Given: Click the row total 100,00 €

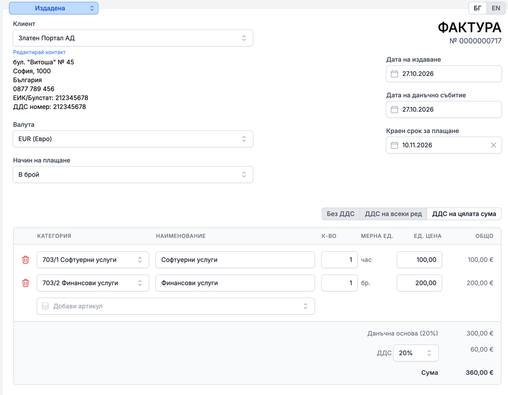Looking at the screenshot, I should [480, 260].
